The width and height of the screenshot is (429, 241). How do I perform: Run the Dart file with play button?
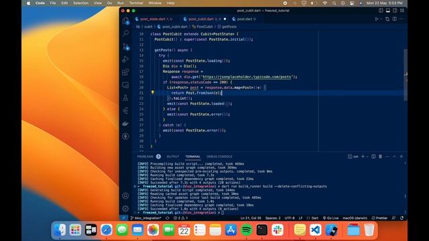(377, 19)
